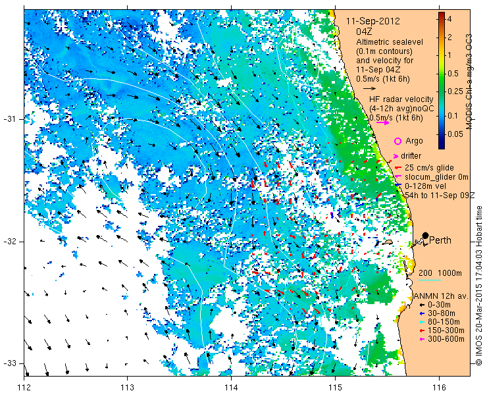Click the -33 latitude axis label
The image size is (487, 395).
click(x=11, y=363)
